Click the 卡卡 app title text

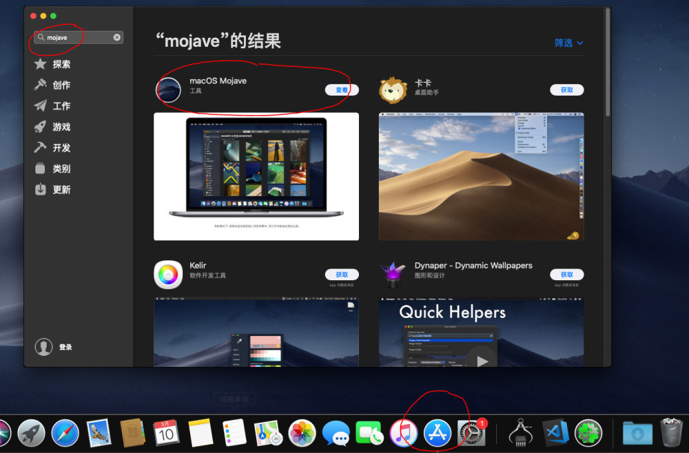(423, 83)
